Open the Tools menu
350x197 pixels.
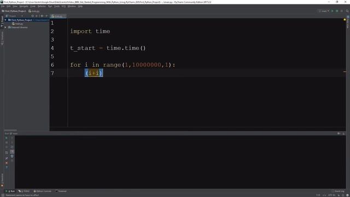click(x=57, y=6)
